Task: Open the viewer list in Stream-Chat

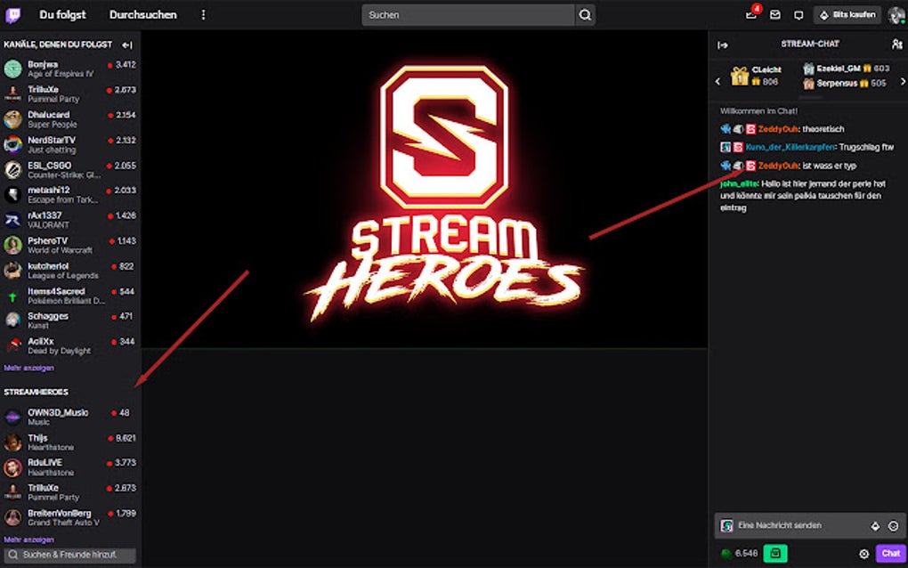Action: point(897,45)
